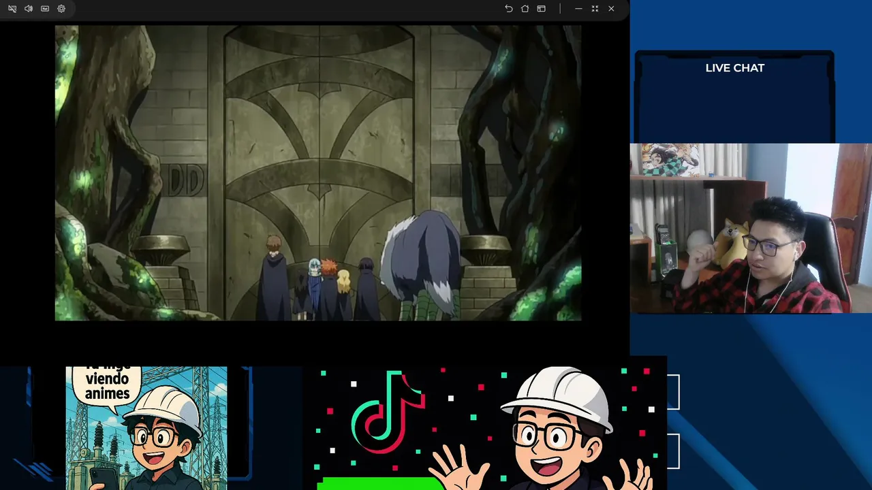Close the player window

pos(611,9)
